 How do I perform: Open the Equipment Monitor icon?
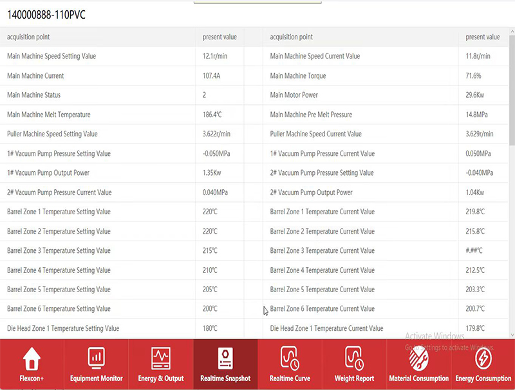(96, 358)
